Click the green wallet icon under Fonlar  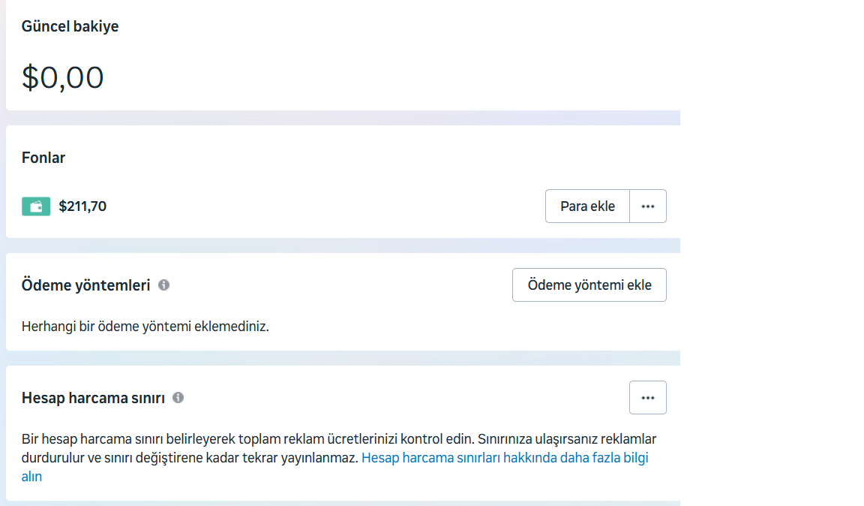click(36, 206)
